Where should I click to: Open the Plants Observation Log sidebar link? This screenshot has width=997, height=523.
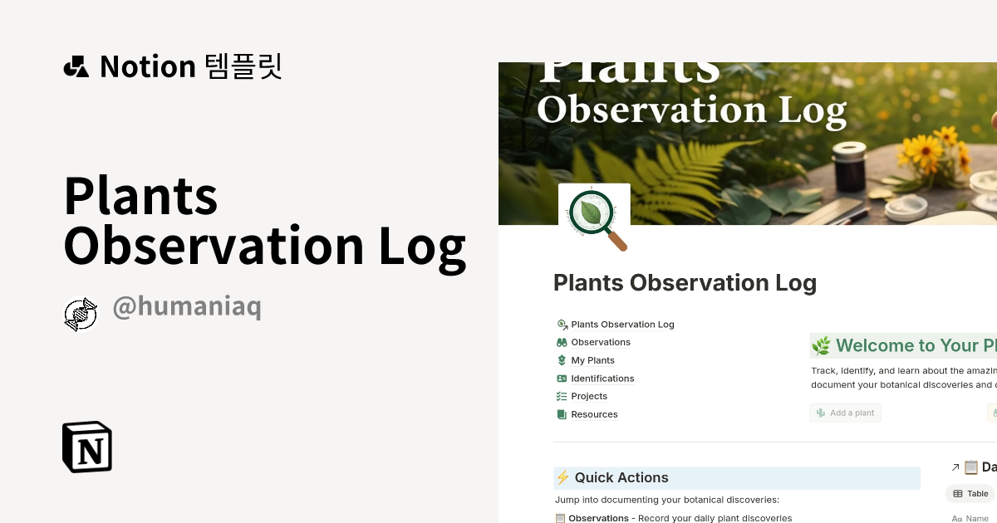622,324
